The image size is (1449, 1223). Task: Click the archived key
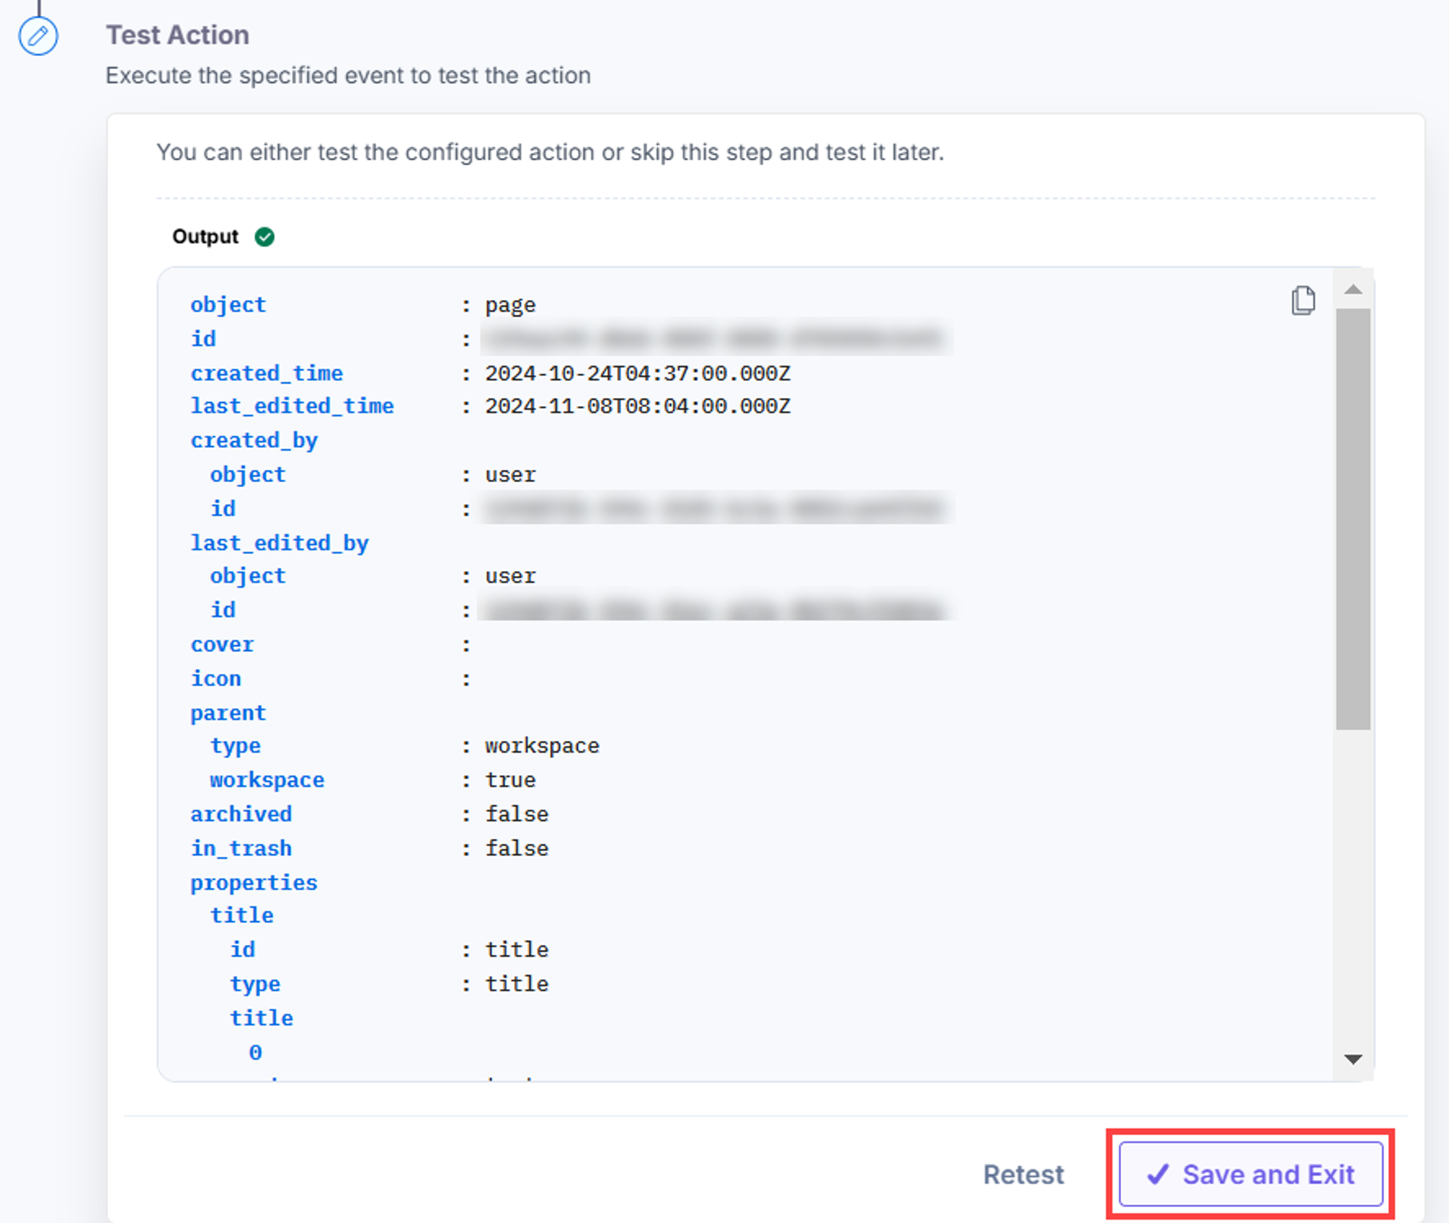tap(241, 814)
